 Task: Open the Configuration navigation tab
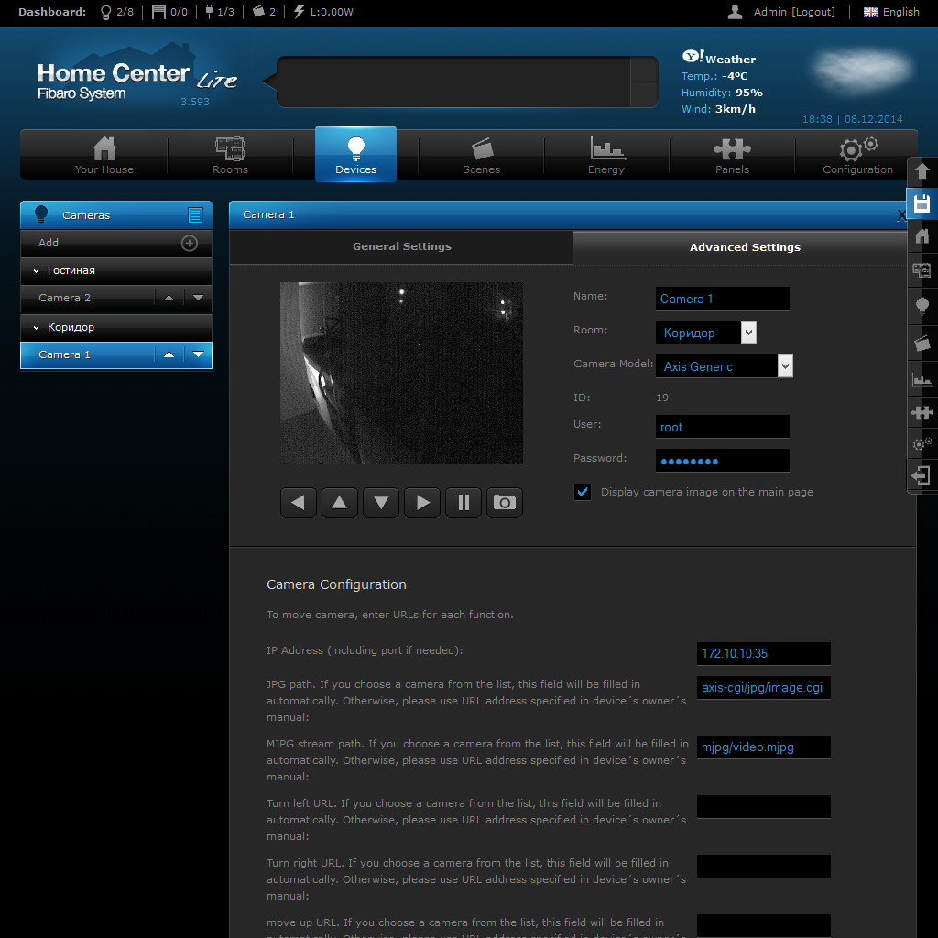(x=857, y=156)
